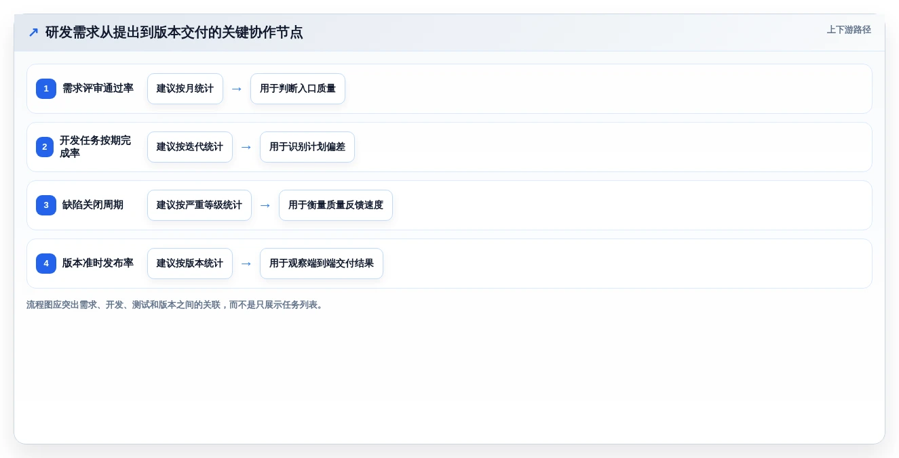
Task: Click the arrow icon beside the panel title
Action: (x=33, y=33)
